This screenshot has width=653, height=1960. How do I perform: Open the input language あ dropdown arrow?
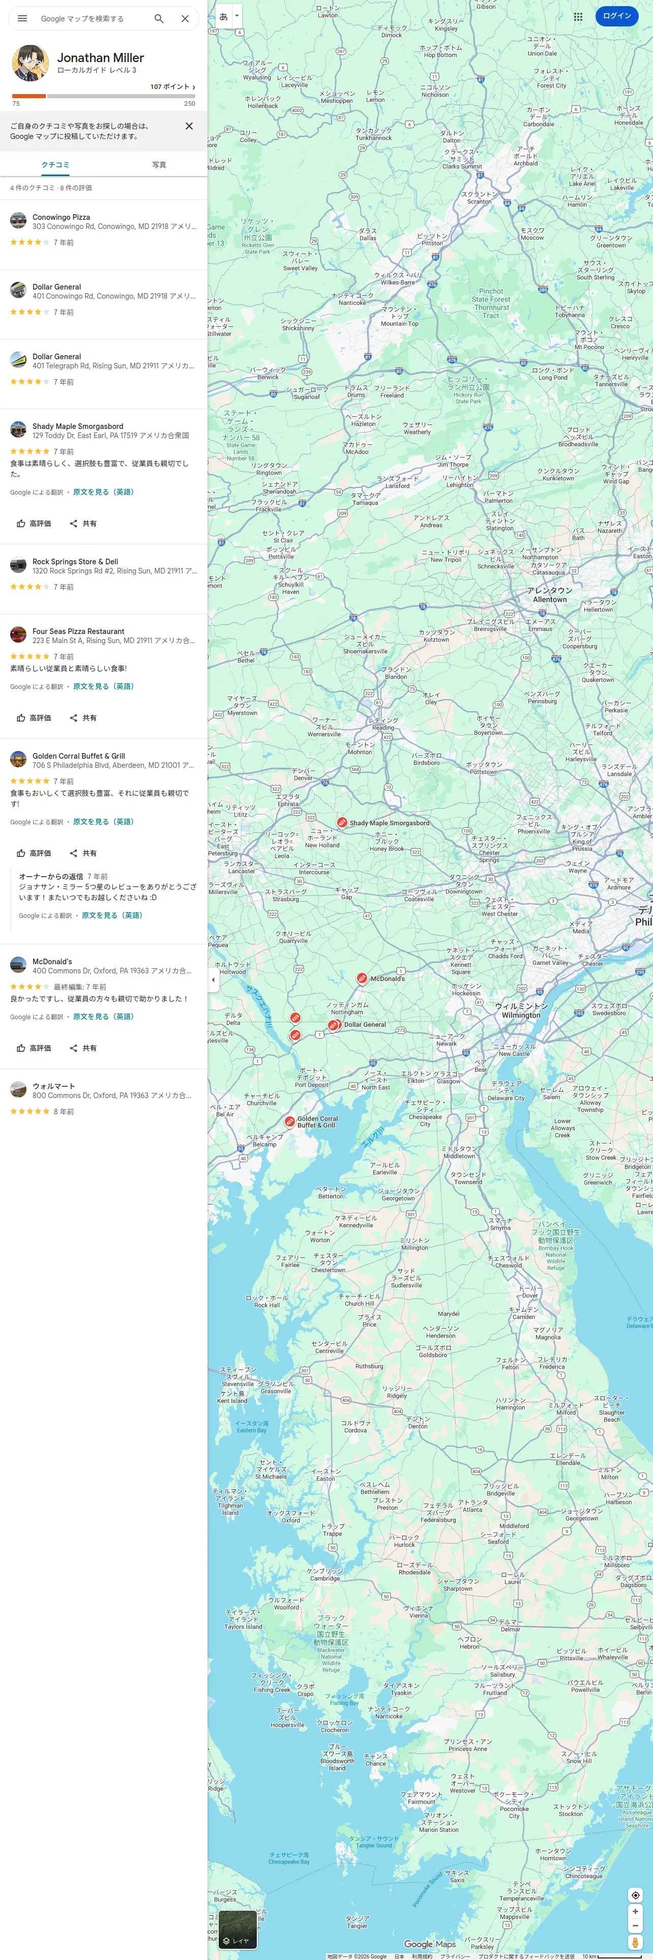tap(237, 15)
